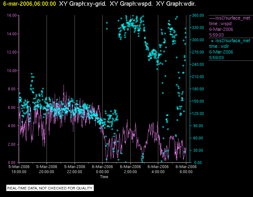Click the legend text time : wspd
This screenshot has height=197, width=253.
click(x=220, y=24)
